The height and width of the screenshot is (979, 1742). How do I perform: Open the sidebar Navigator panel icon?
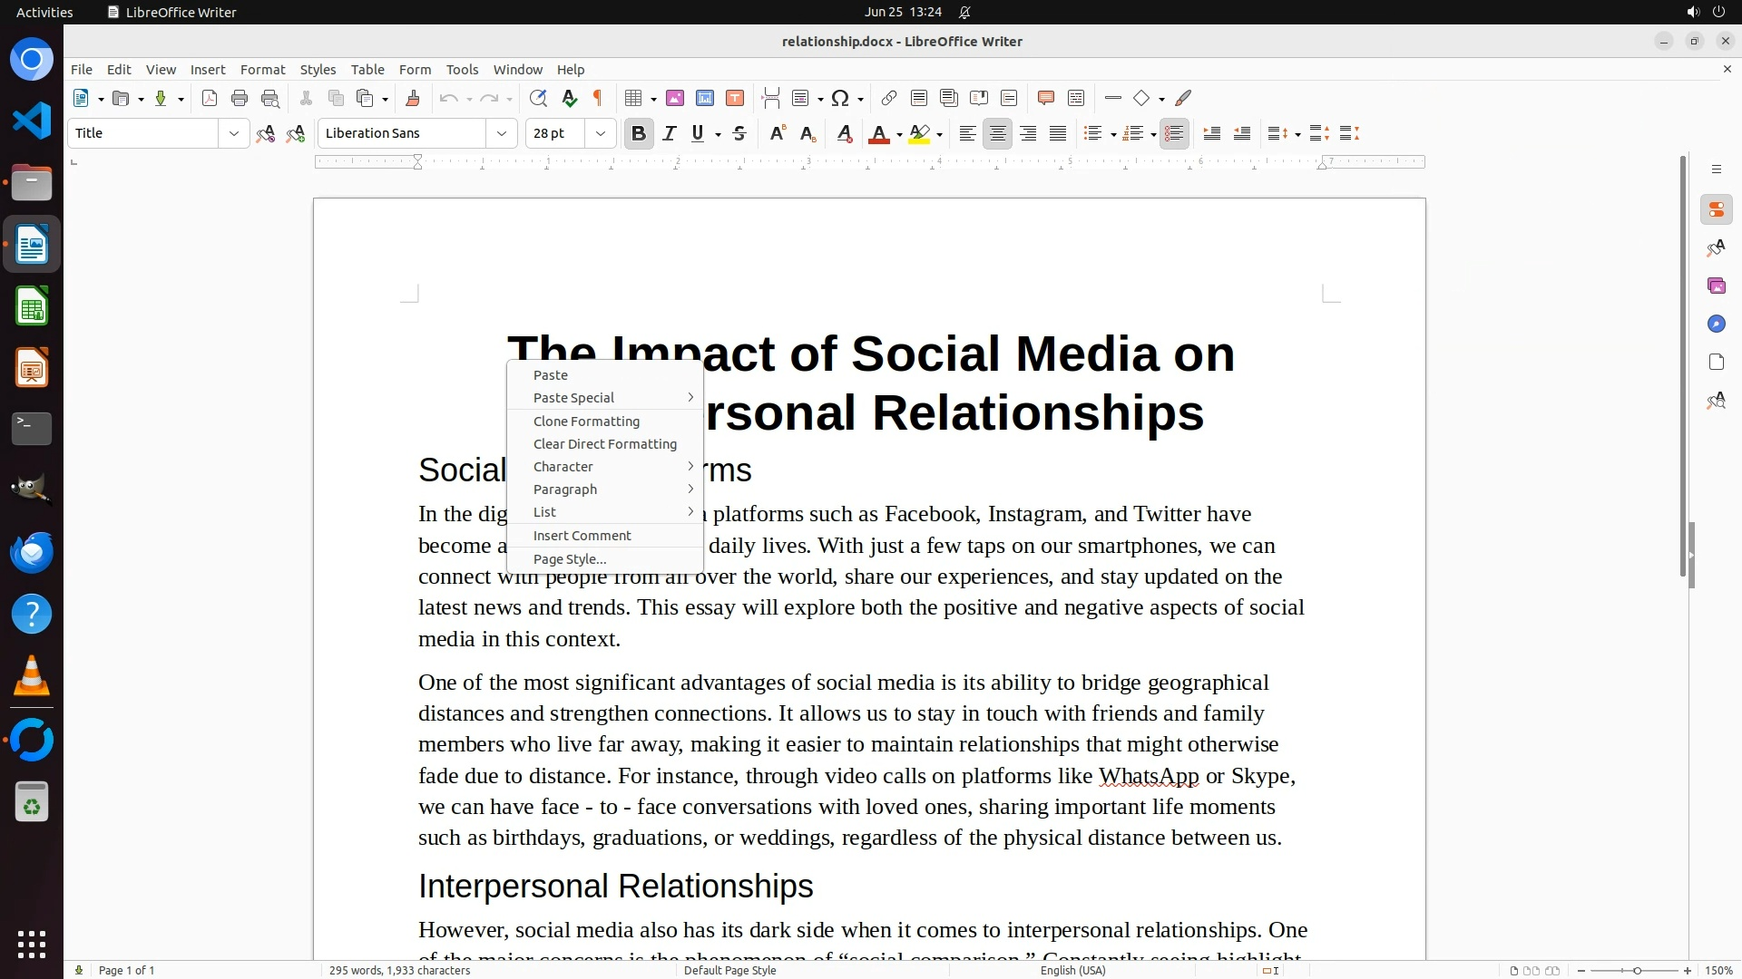point(1716,325)
